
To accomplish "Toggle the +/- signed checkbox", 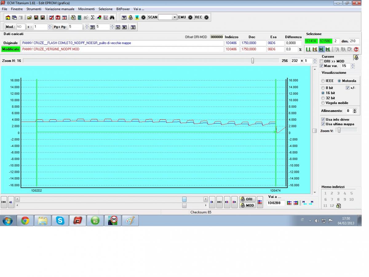I will coord(348,88).
